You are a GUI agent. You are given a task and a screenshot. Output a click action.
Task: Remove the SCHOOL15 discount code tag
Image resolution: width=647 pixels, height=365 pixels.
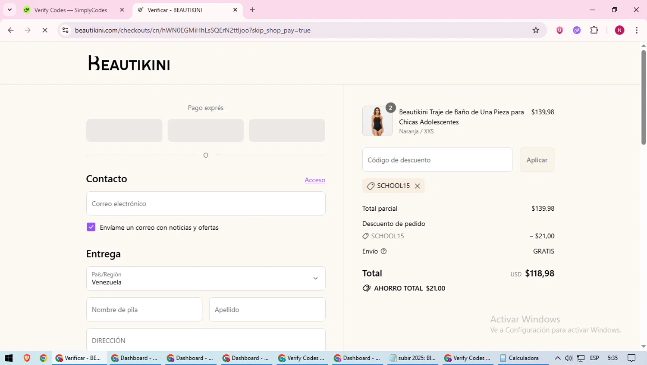click(417, 186)
